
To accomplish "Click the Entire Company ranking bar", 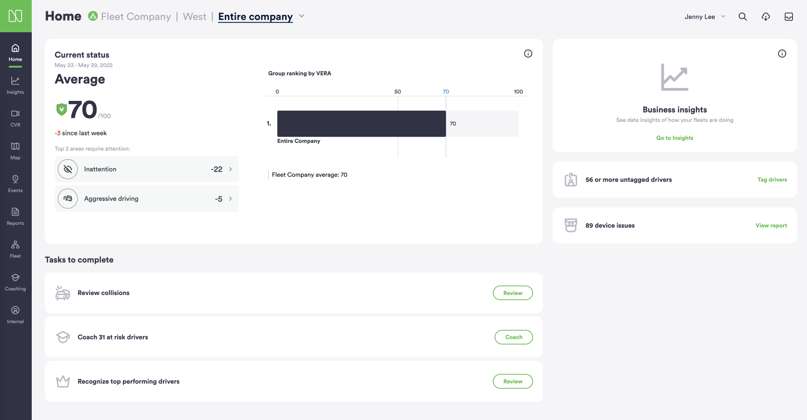I will pyautogui.click(x=361, y=123).
